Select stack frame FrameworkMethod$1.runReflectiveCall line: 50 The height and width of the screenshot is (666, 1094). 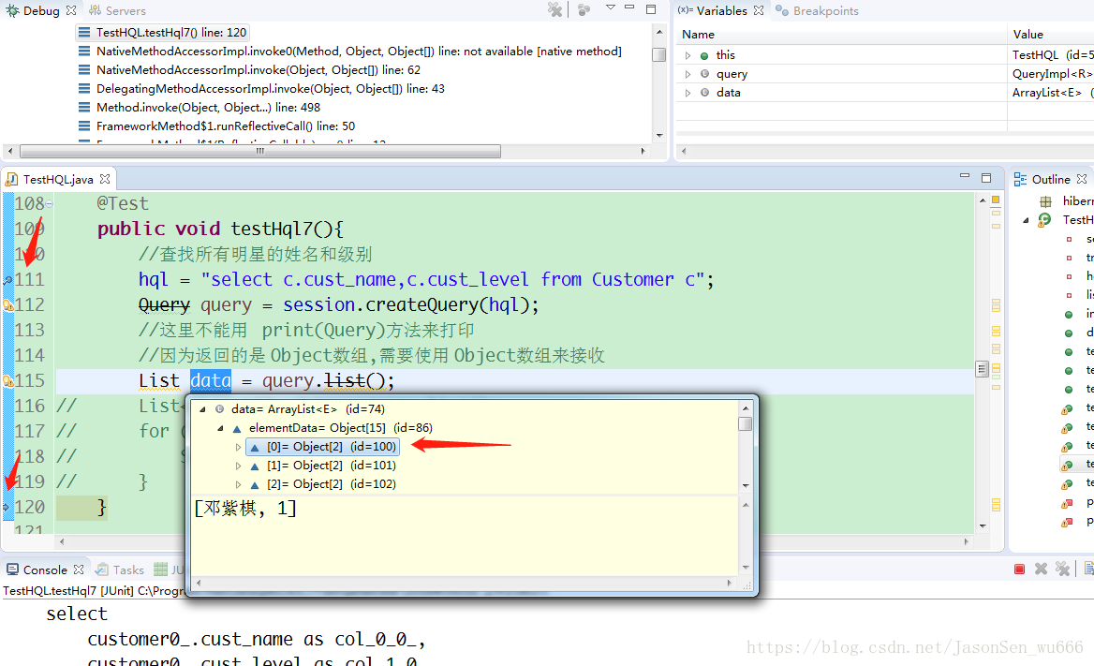click(x=216, y=126)
